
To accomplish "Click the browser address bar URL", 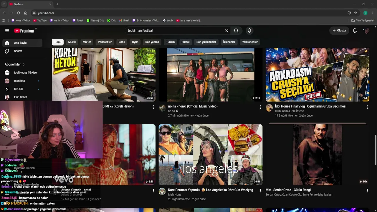I will (x=46, y=13).
